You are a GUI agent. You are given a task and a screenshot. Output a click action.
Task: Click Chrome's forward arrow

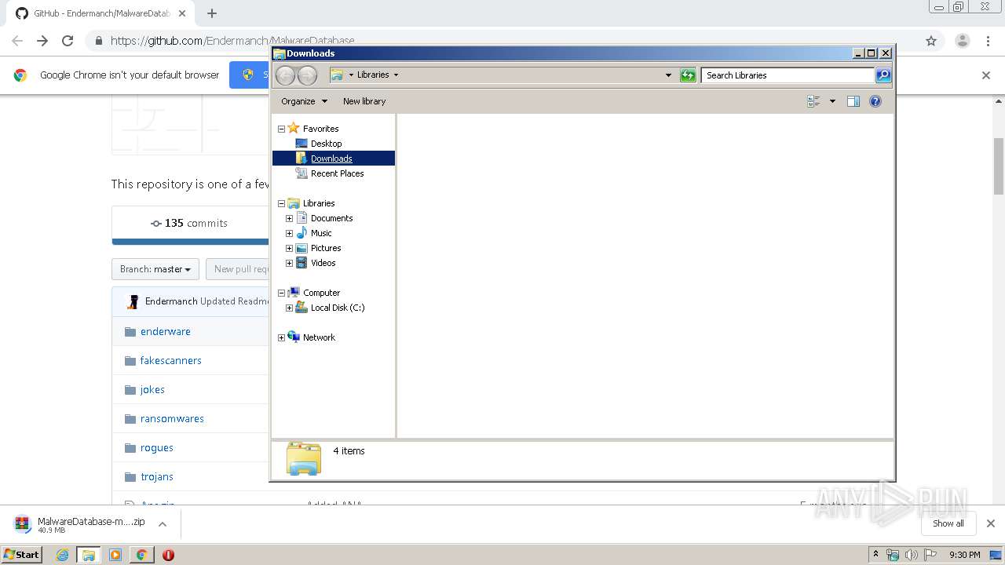coord(42,41)
